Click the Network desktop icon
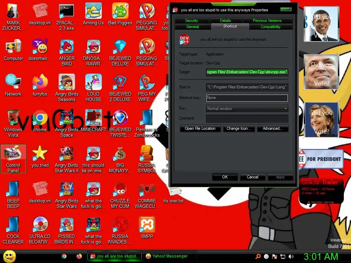 coord(13,85)
